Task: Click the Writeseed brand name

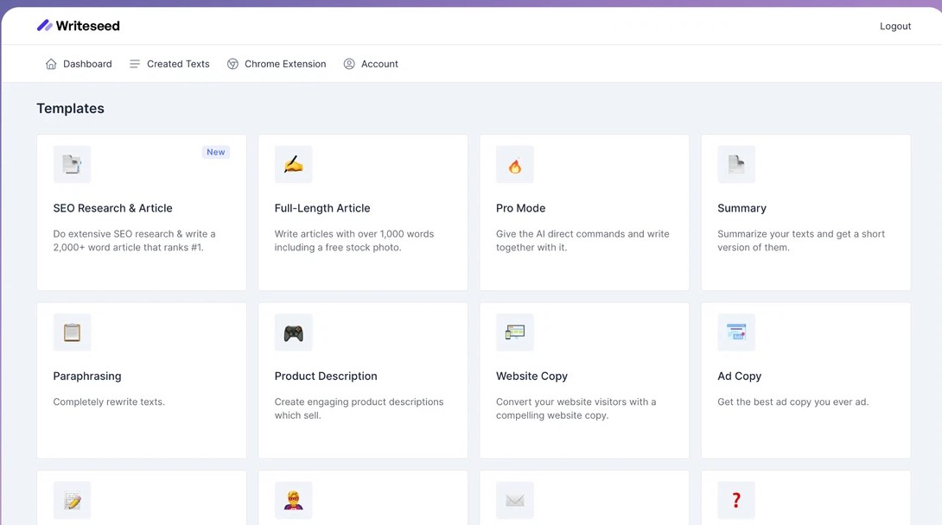Action: pos(87,26)
